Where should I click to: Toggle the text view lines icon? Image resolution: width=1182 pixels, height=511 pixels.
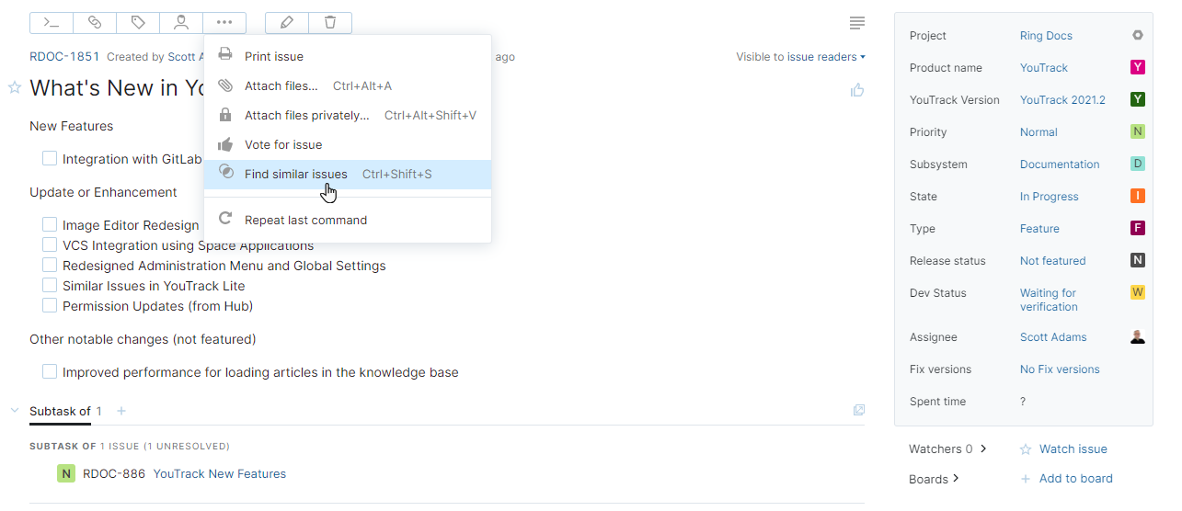[x=857, y=22]
